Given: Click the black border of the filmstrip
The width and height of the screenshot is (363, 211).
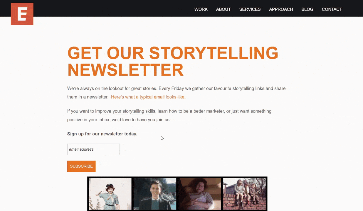Looking at the screenshot, I should pyautogui.click(x=177, y=177).
